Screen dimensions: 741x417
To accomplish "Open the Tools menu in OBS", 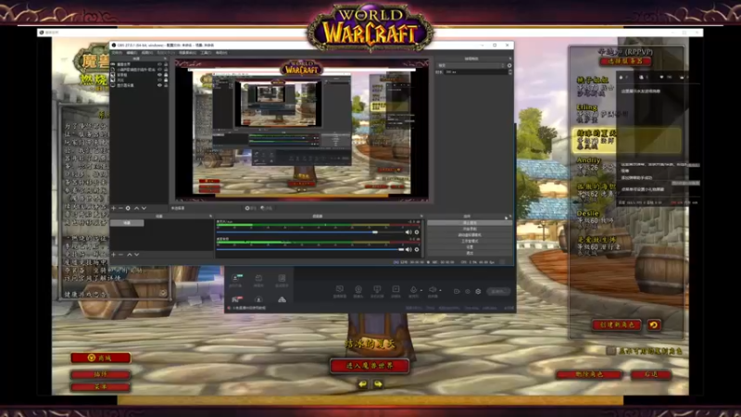I will tap(206, 53).
